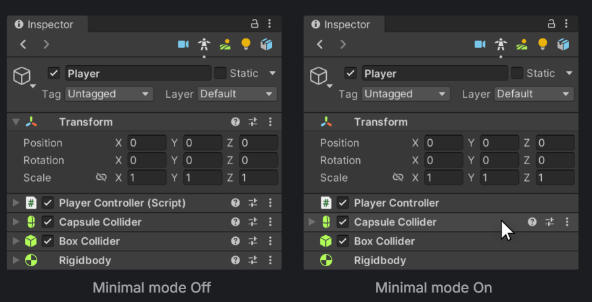Screen dimensions: 592x302
Task: Open the Default layer dropdown in the Minimal mode On inspector
Action: pos(534,94)
